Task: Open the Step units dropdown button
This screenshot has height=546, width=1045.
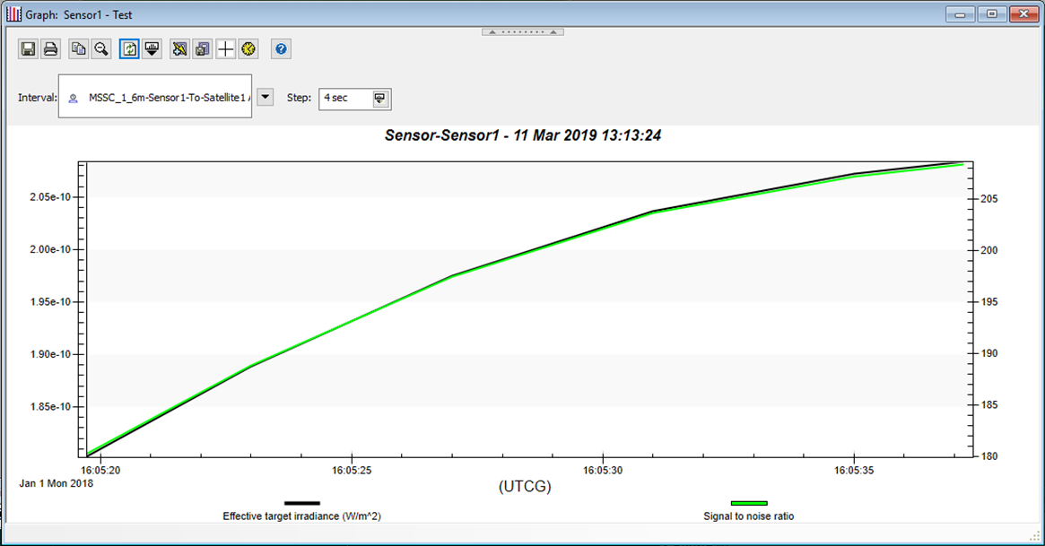Action: (379, 98)
